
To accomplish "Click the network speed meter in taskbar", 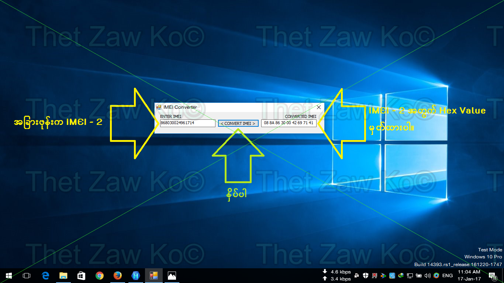I will (x=336, y=275).
